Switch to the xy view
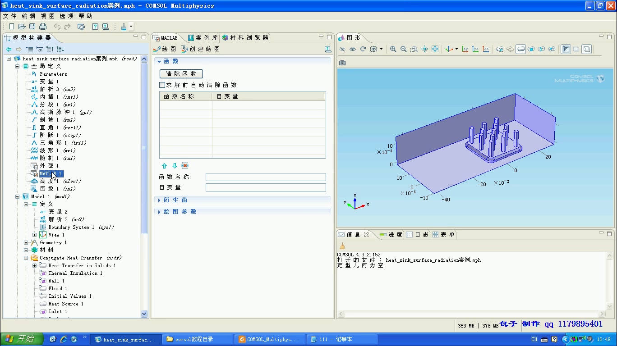Viewport: 617px width, 346px height. (x=465, y=49)
